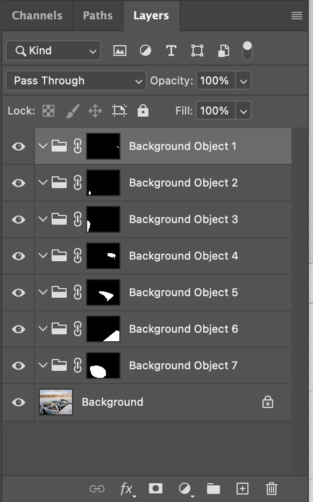This screenshot has height=502, width=313.
Task: Click the Add layer style fx icon
Action: click(127, 489)
